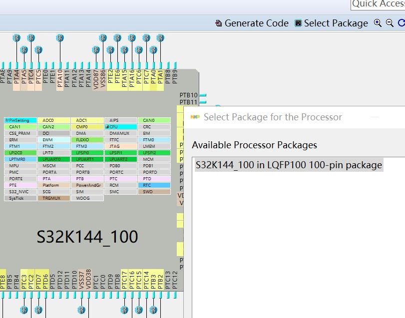Click the routing icon below pin PTC3
Image resolution: width=405 pixels, height=318 pixels.
coord(24,310)
